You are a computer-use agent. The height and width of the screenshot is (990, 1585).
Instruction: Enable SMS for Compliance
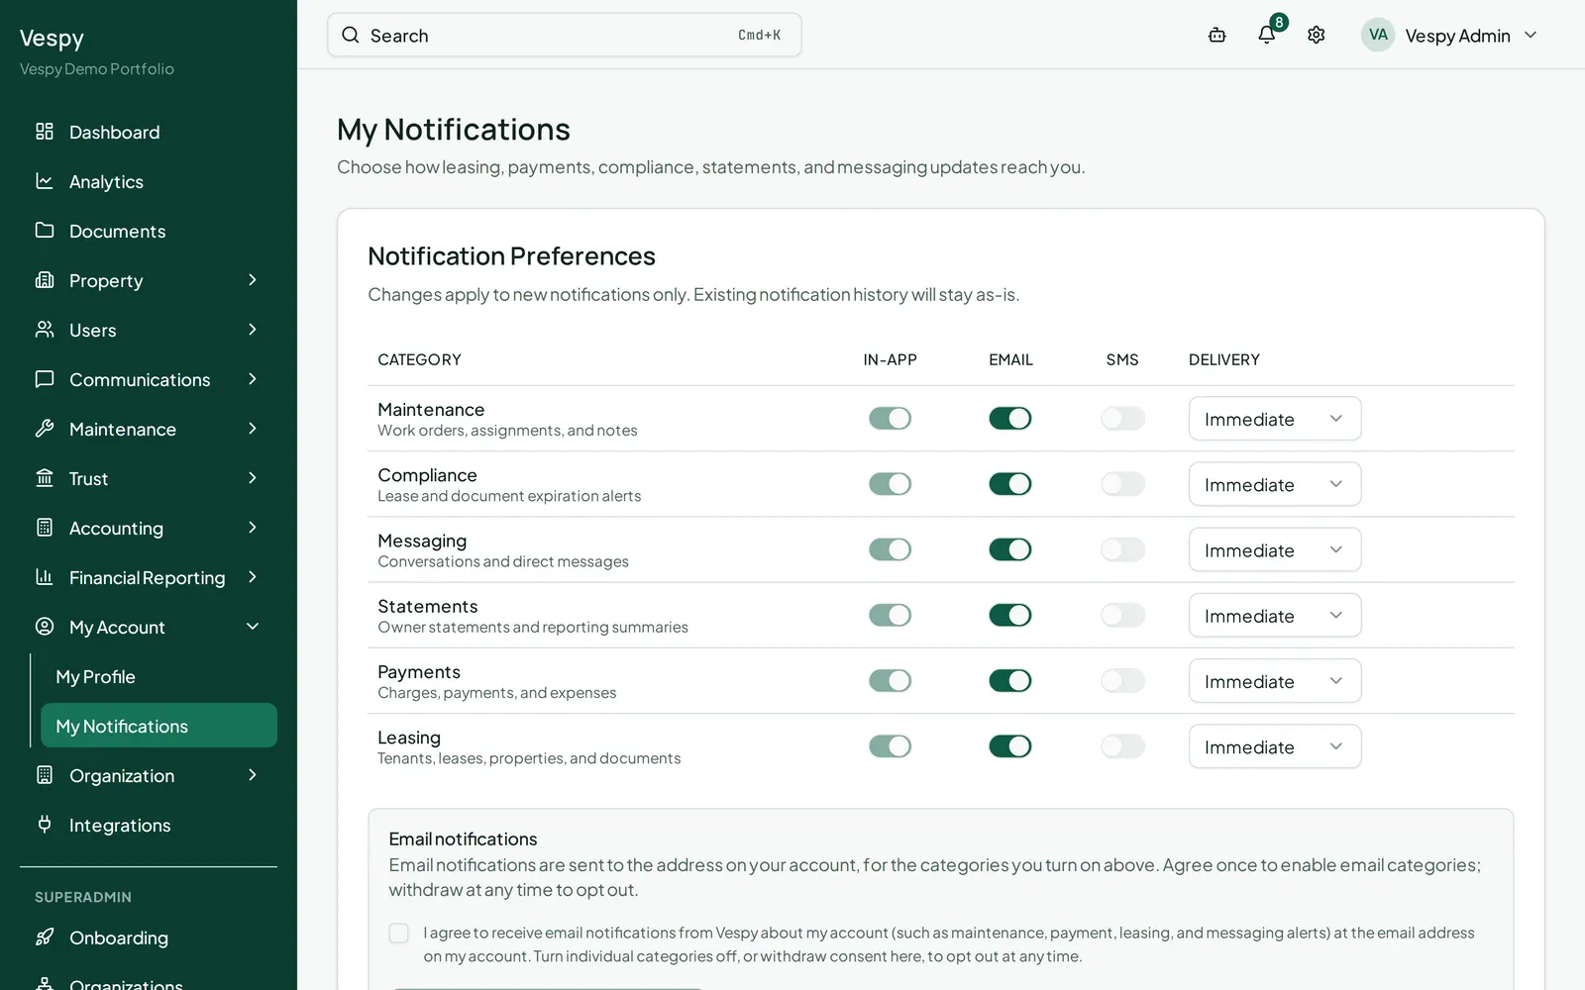point(1122,484)
